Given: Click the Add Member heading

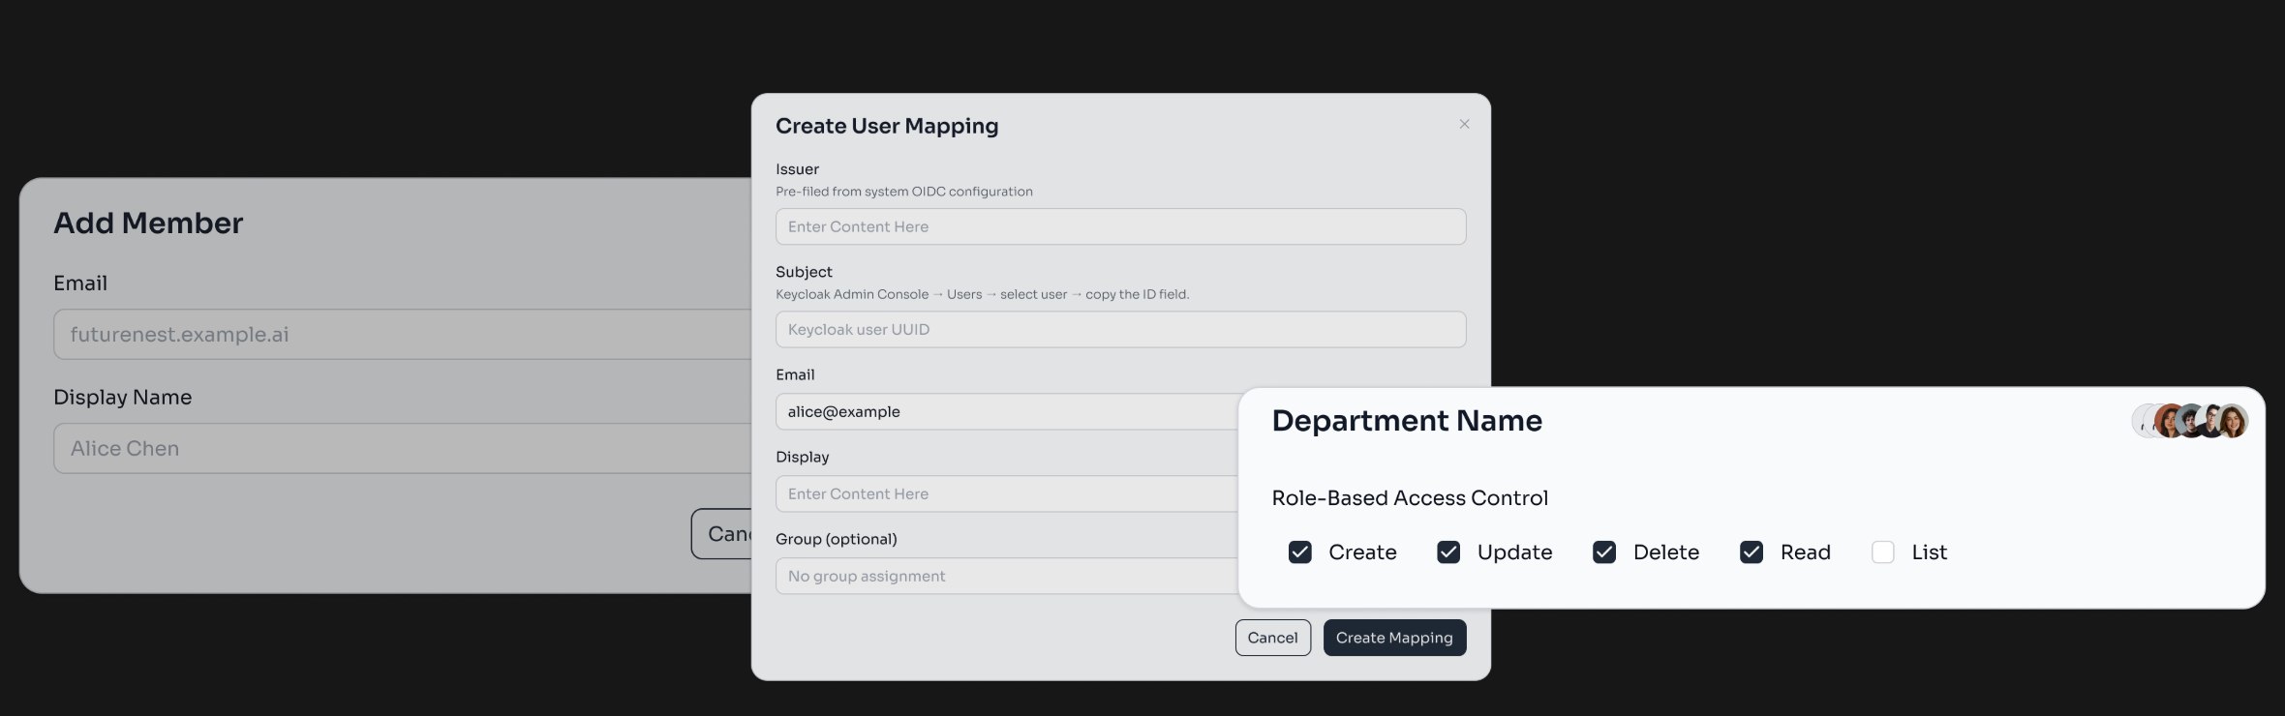Looking at the screenshot, I should [148, 224].
